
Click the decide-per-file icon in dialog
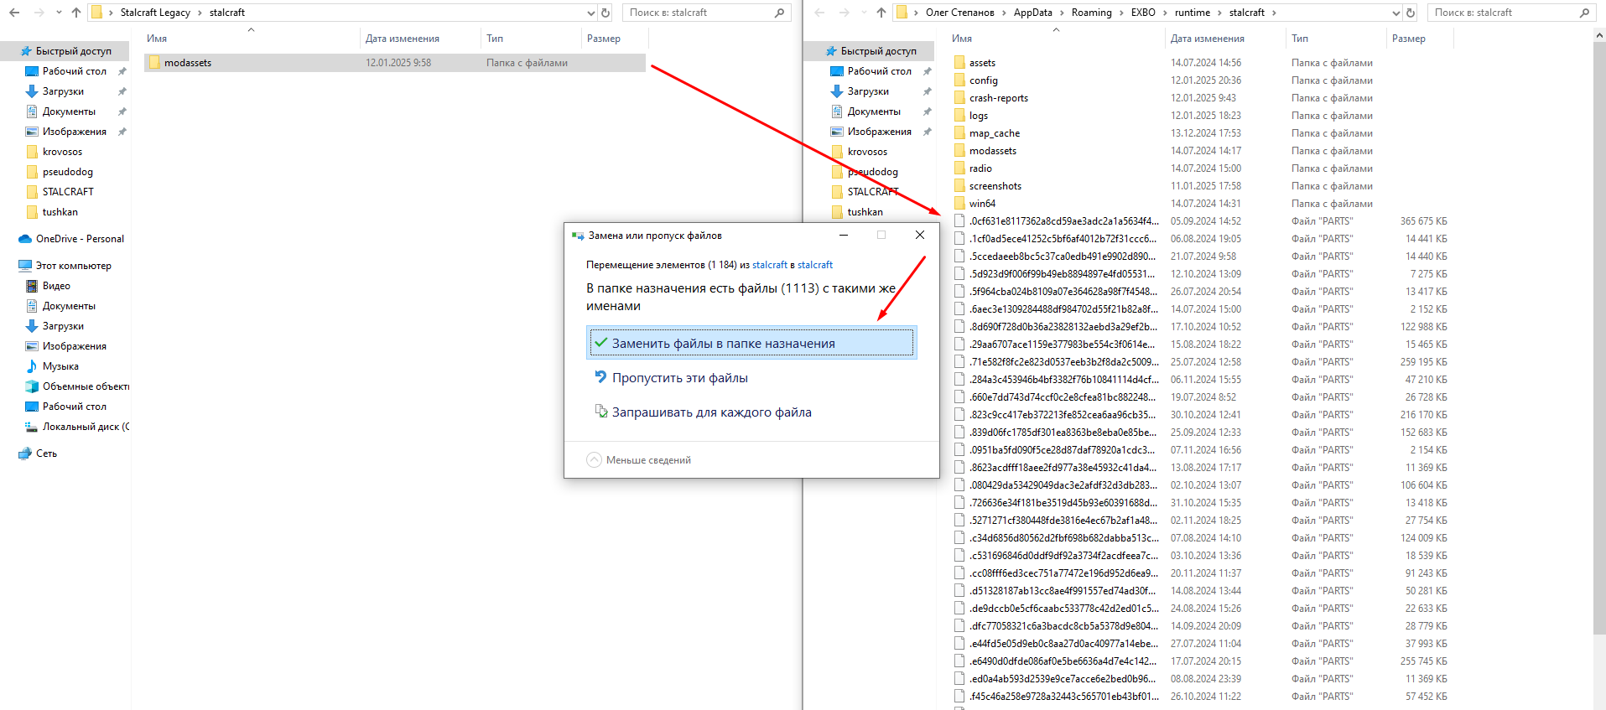(600, 412)
